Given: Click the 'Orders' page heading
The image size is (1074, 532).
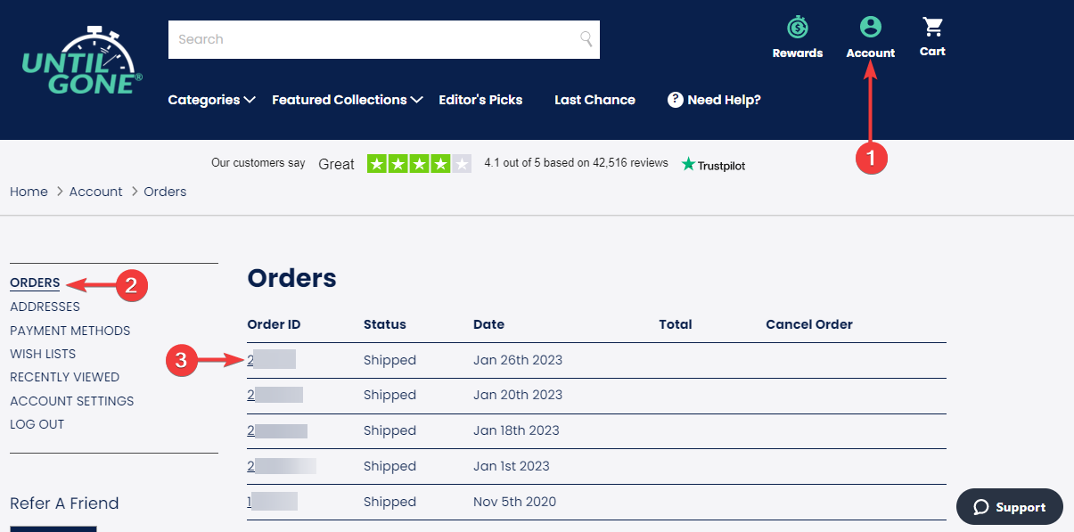Looking at the screenshot, I should coord(291,278).
